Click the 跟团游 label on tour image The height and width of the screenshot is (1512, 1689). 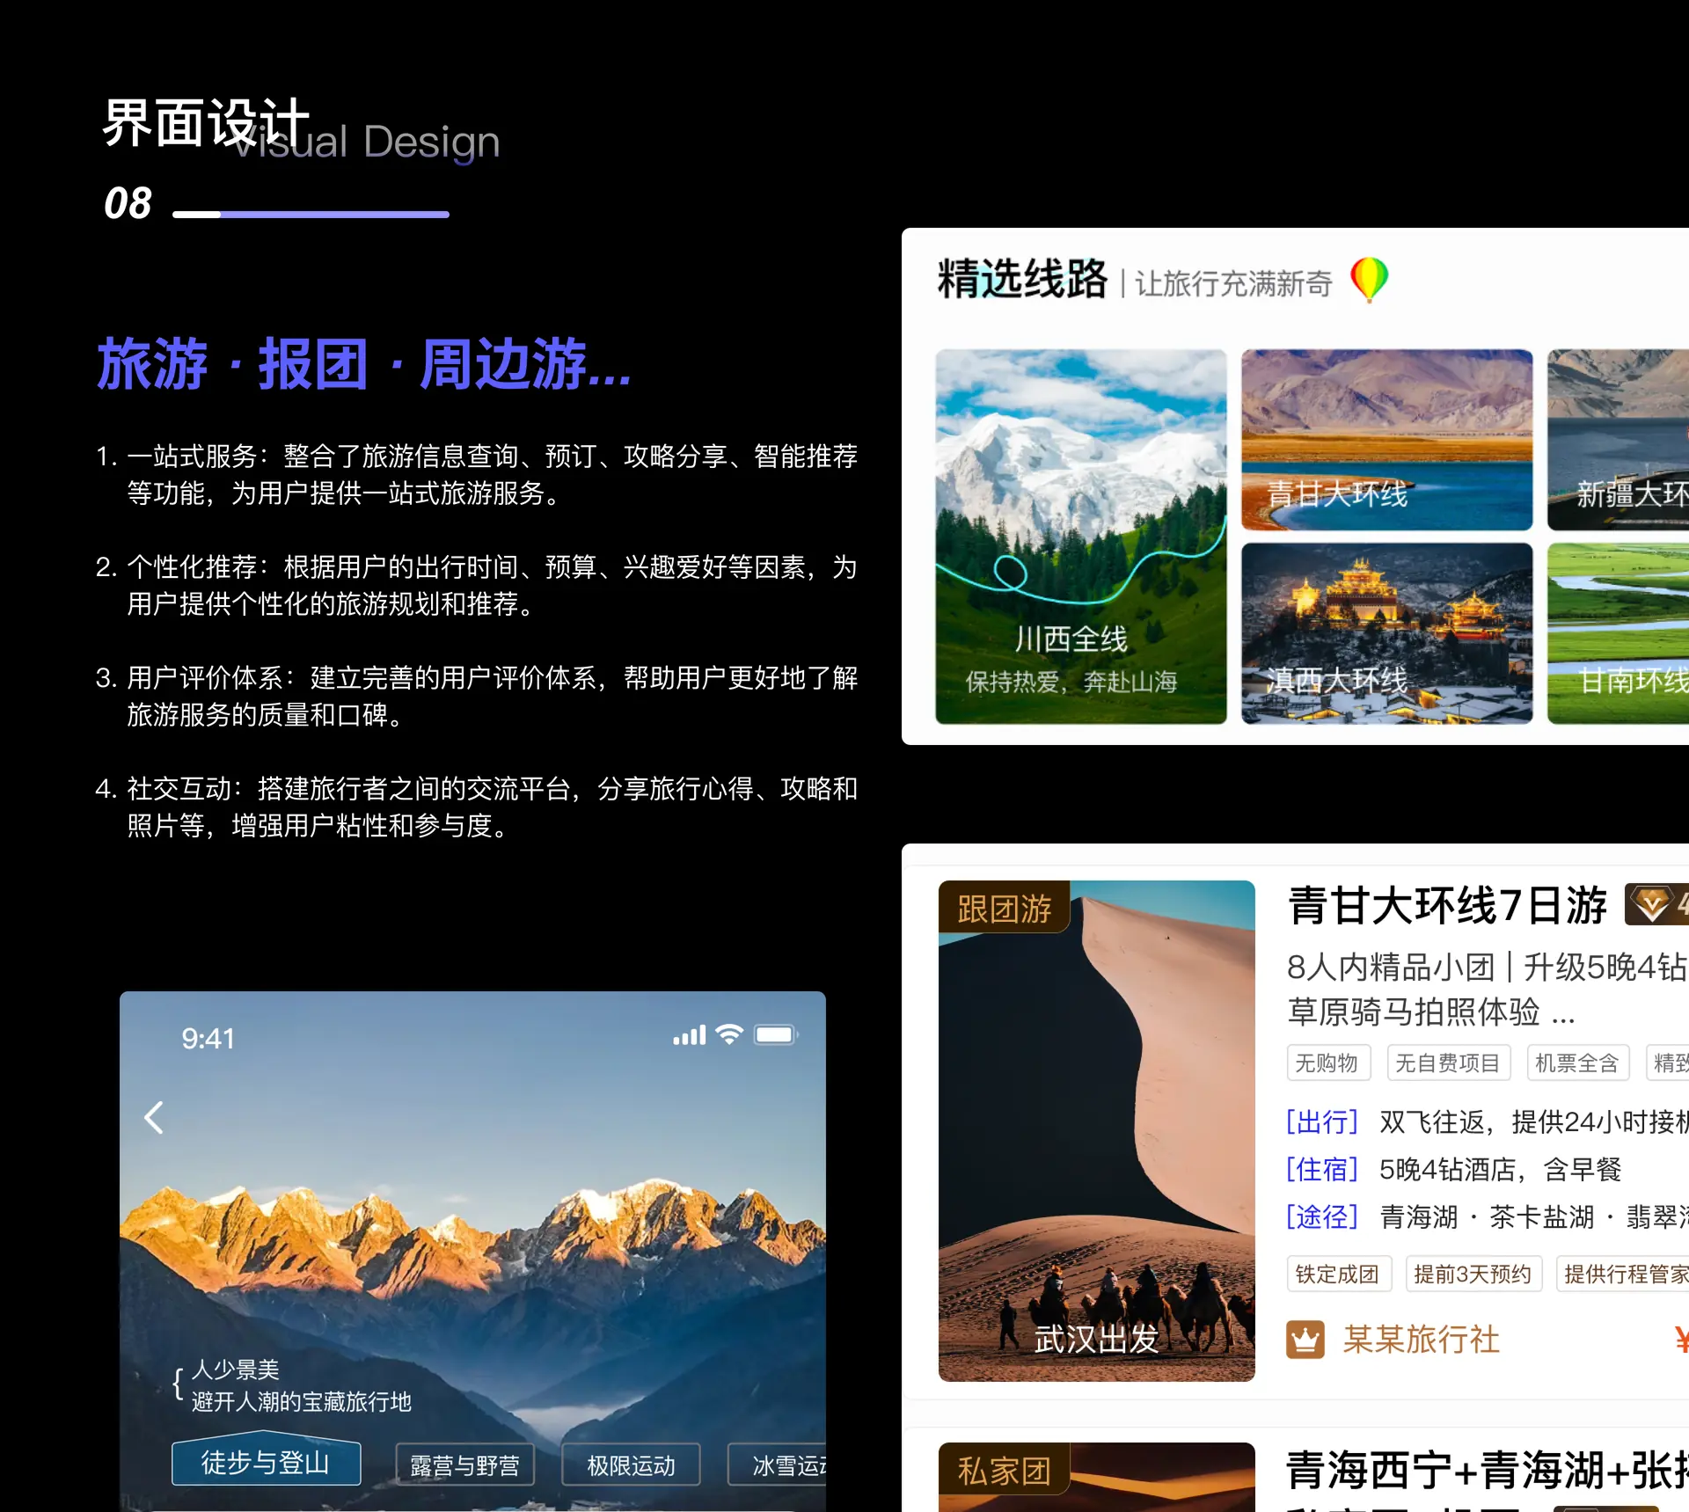pos(1004,908)
